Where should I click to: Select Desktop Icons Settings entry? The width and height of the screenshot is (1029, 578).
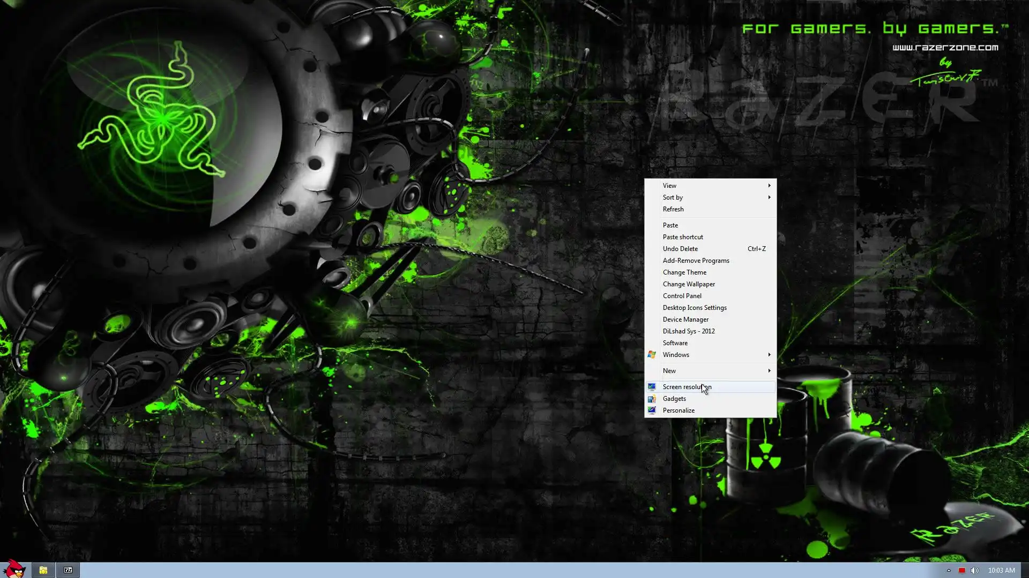point(695,308)
